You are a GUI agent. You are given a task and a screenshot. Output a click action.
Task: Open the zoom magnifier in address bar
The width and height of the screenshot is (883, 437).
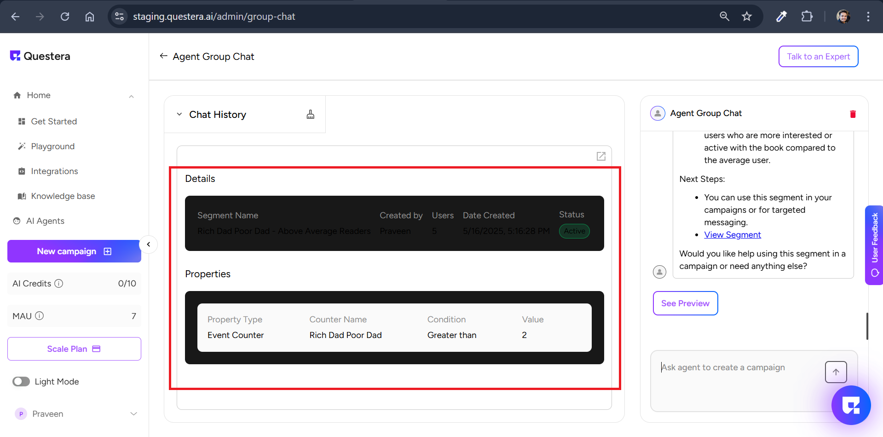point(724,17)
